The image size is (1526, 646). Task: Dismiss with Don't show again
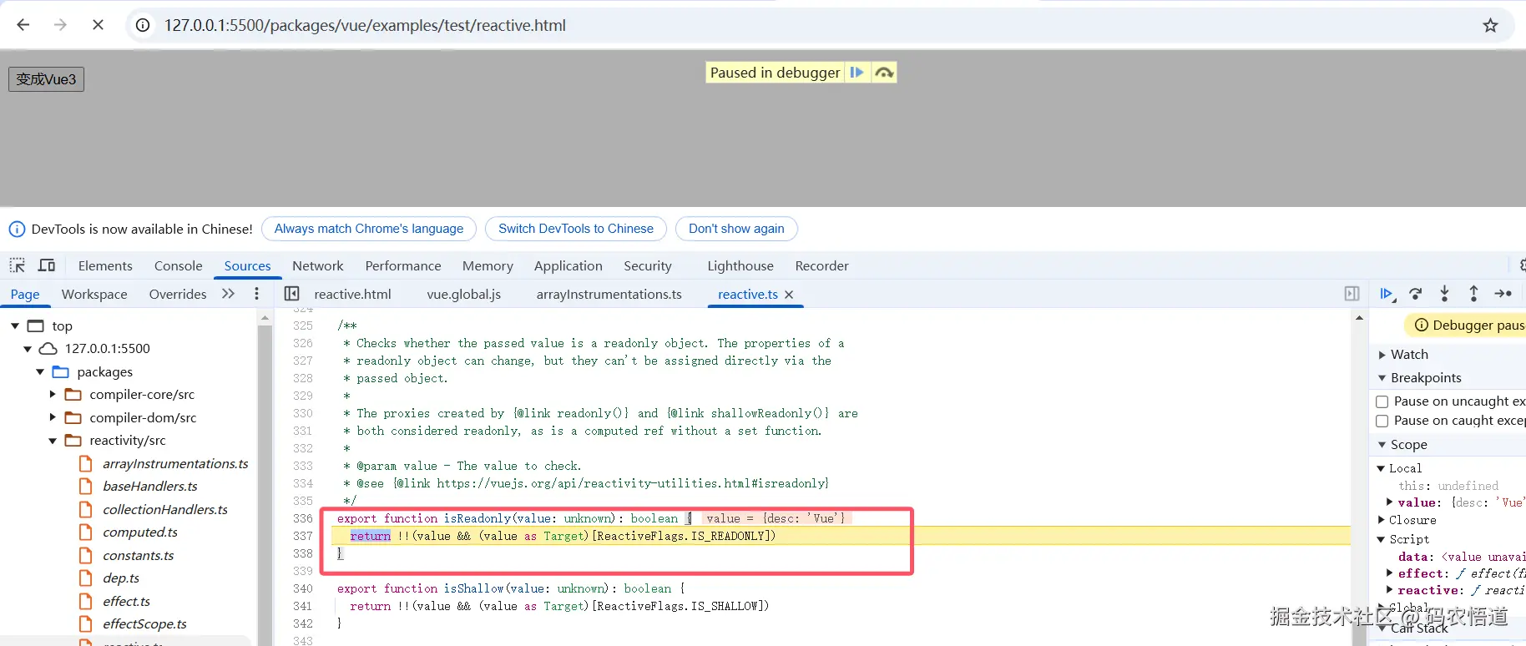pos(736,229)
